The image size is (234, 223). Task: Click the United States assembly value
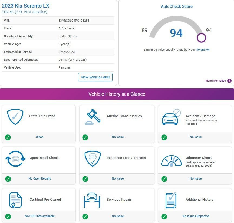pos(67,36)
